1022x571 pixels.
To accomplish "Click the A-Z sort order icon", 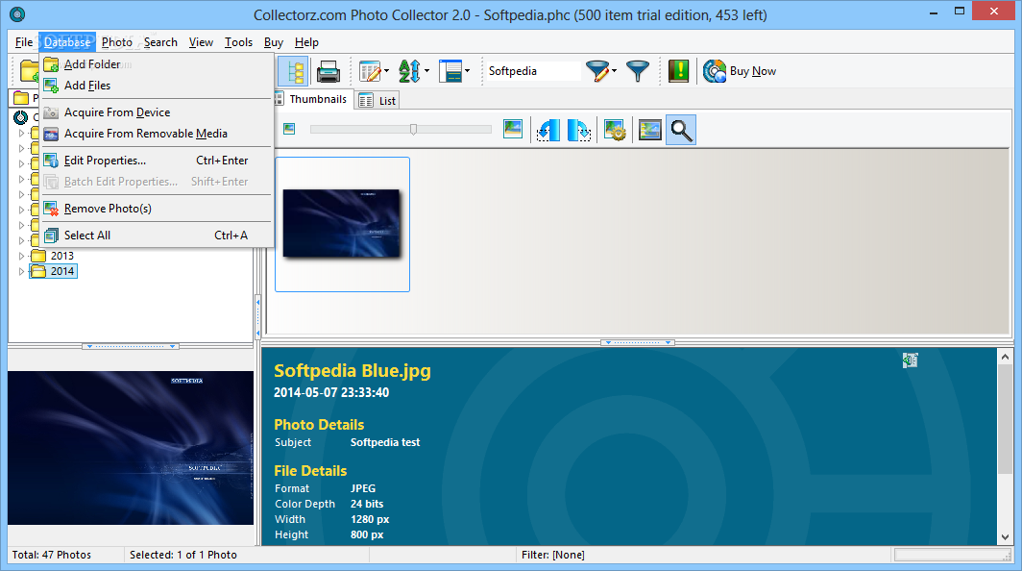I will 409,71.
